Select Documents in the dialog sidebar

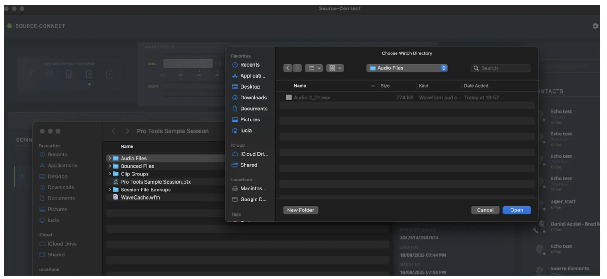click(250, 109)
